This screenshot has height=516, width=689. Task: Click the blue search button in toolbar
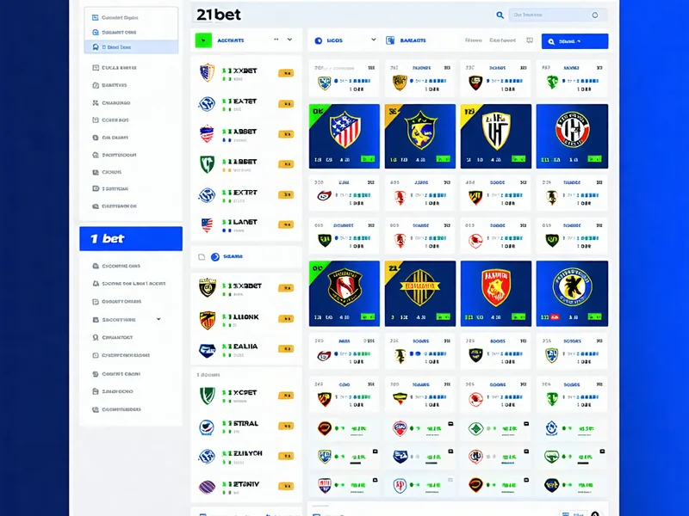point(574,41)
